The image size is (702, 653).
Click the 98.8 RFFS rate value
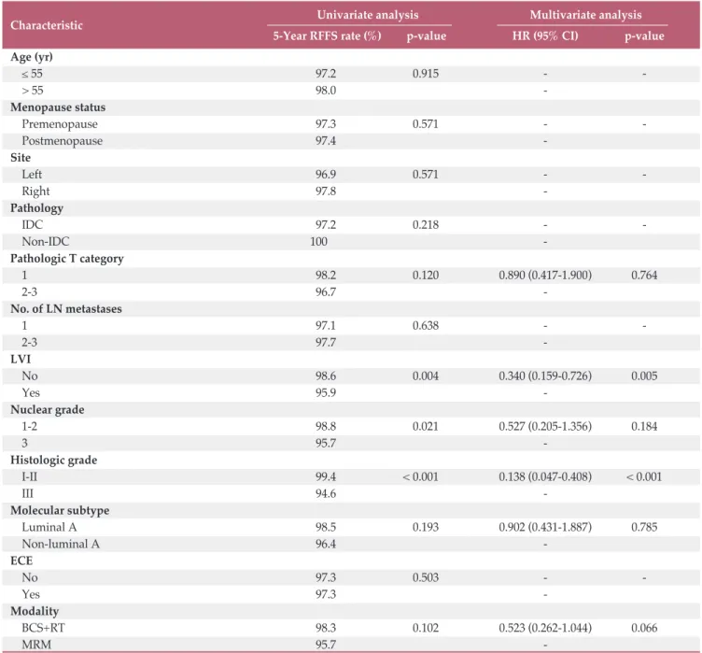tap(326, 426)
